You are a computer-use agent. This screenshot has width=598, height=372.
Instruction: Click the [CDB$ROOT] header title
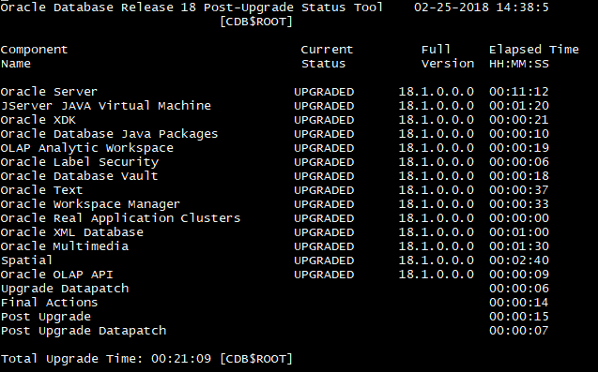pyautogui.click(x=256, y=22)
